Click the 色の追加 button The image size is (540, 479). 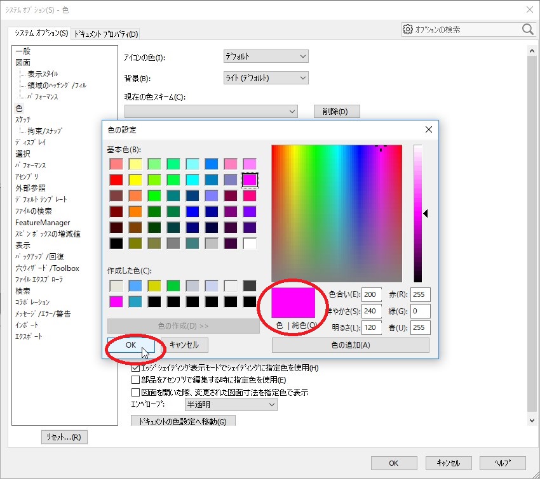tap(350, 345)
